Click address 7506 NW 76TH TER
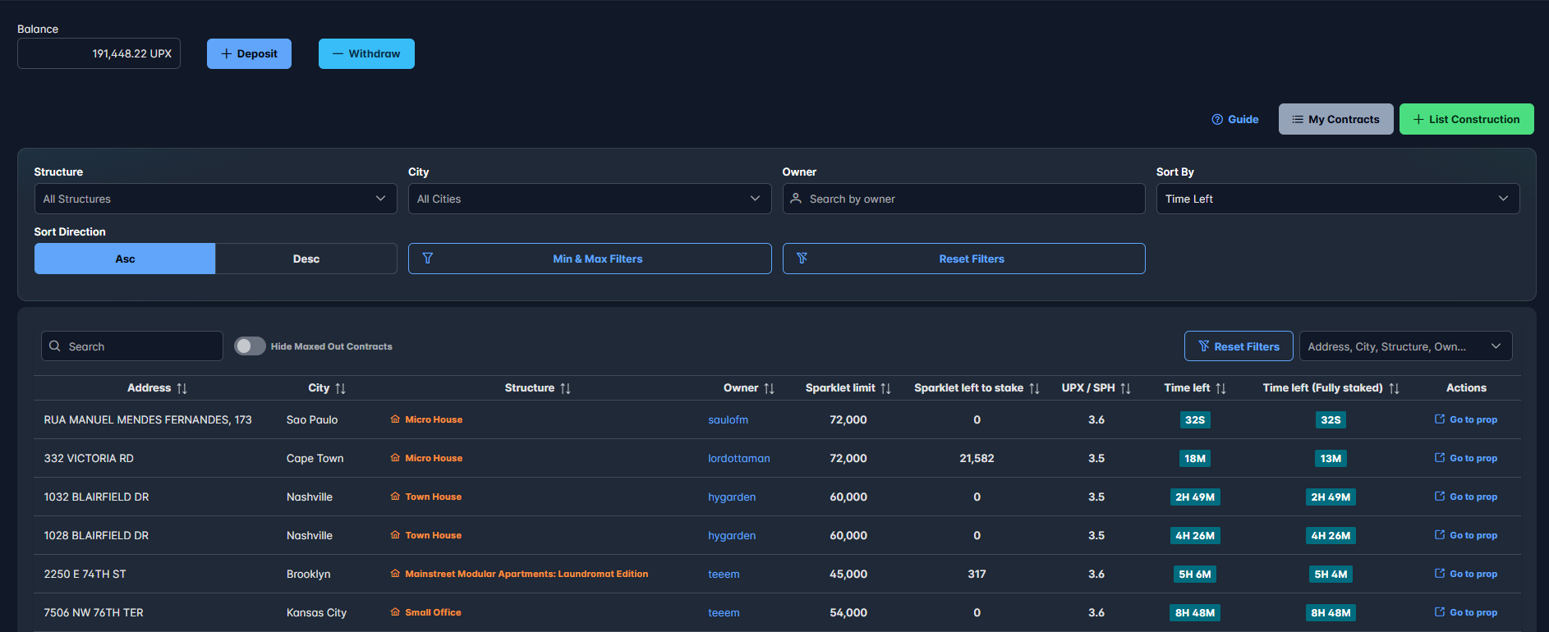Viewport: 1549px width, 632px height. 94,612
